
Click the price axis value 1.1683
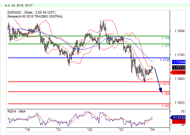click(179, 79)
